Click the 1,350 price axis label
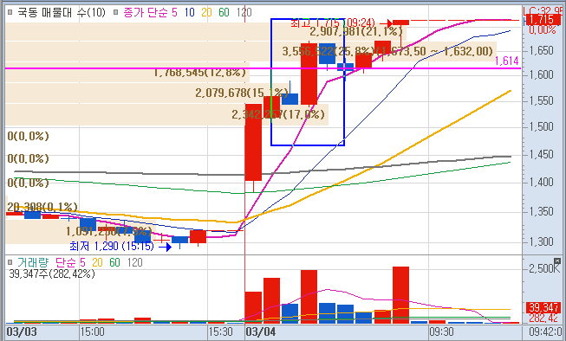Screen dimensions: 566x341 pos(541,211)
